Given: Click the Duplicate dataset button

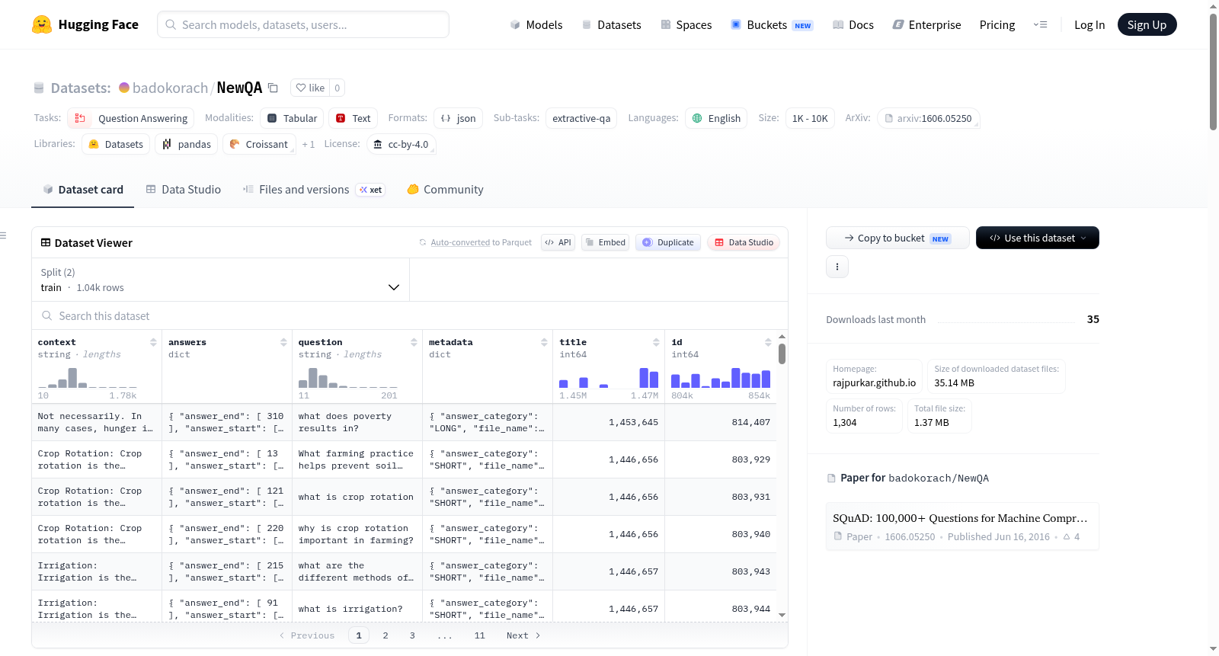Looking at the screenshot, I should (668, 242).
